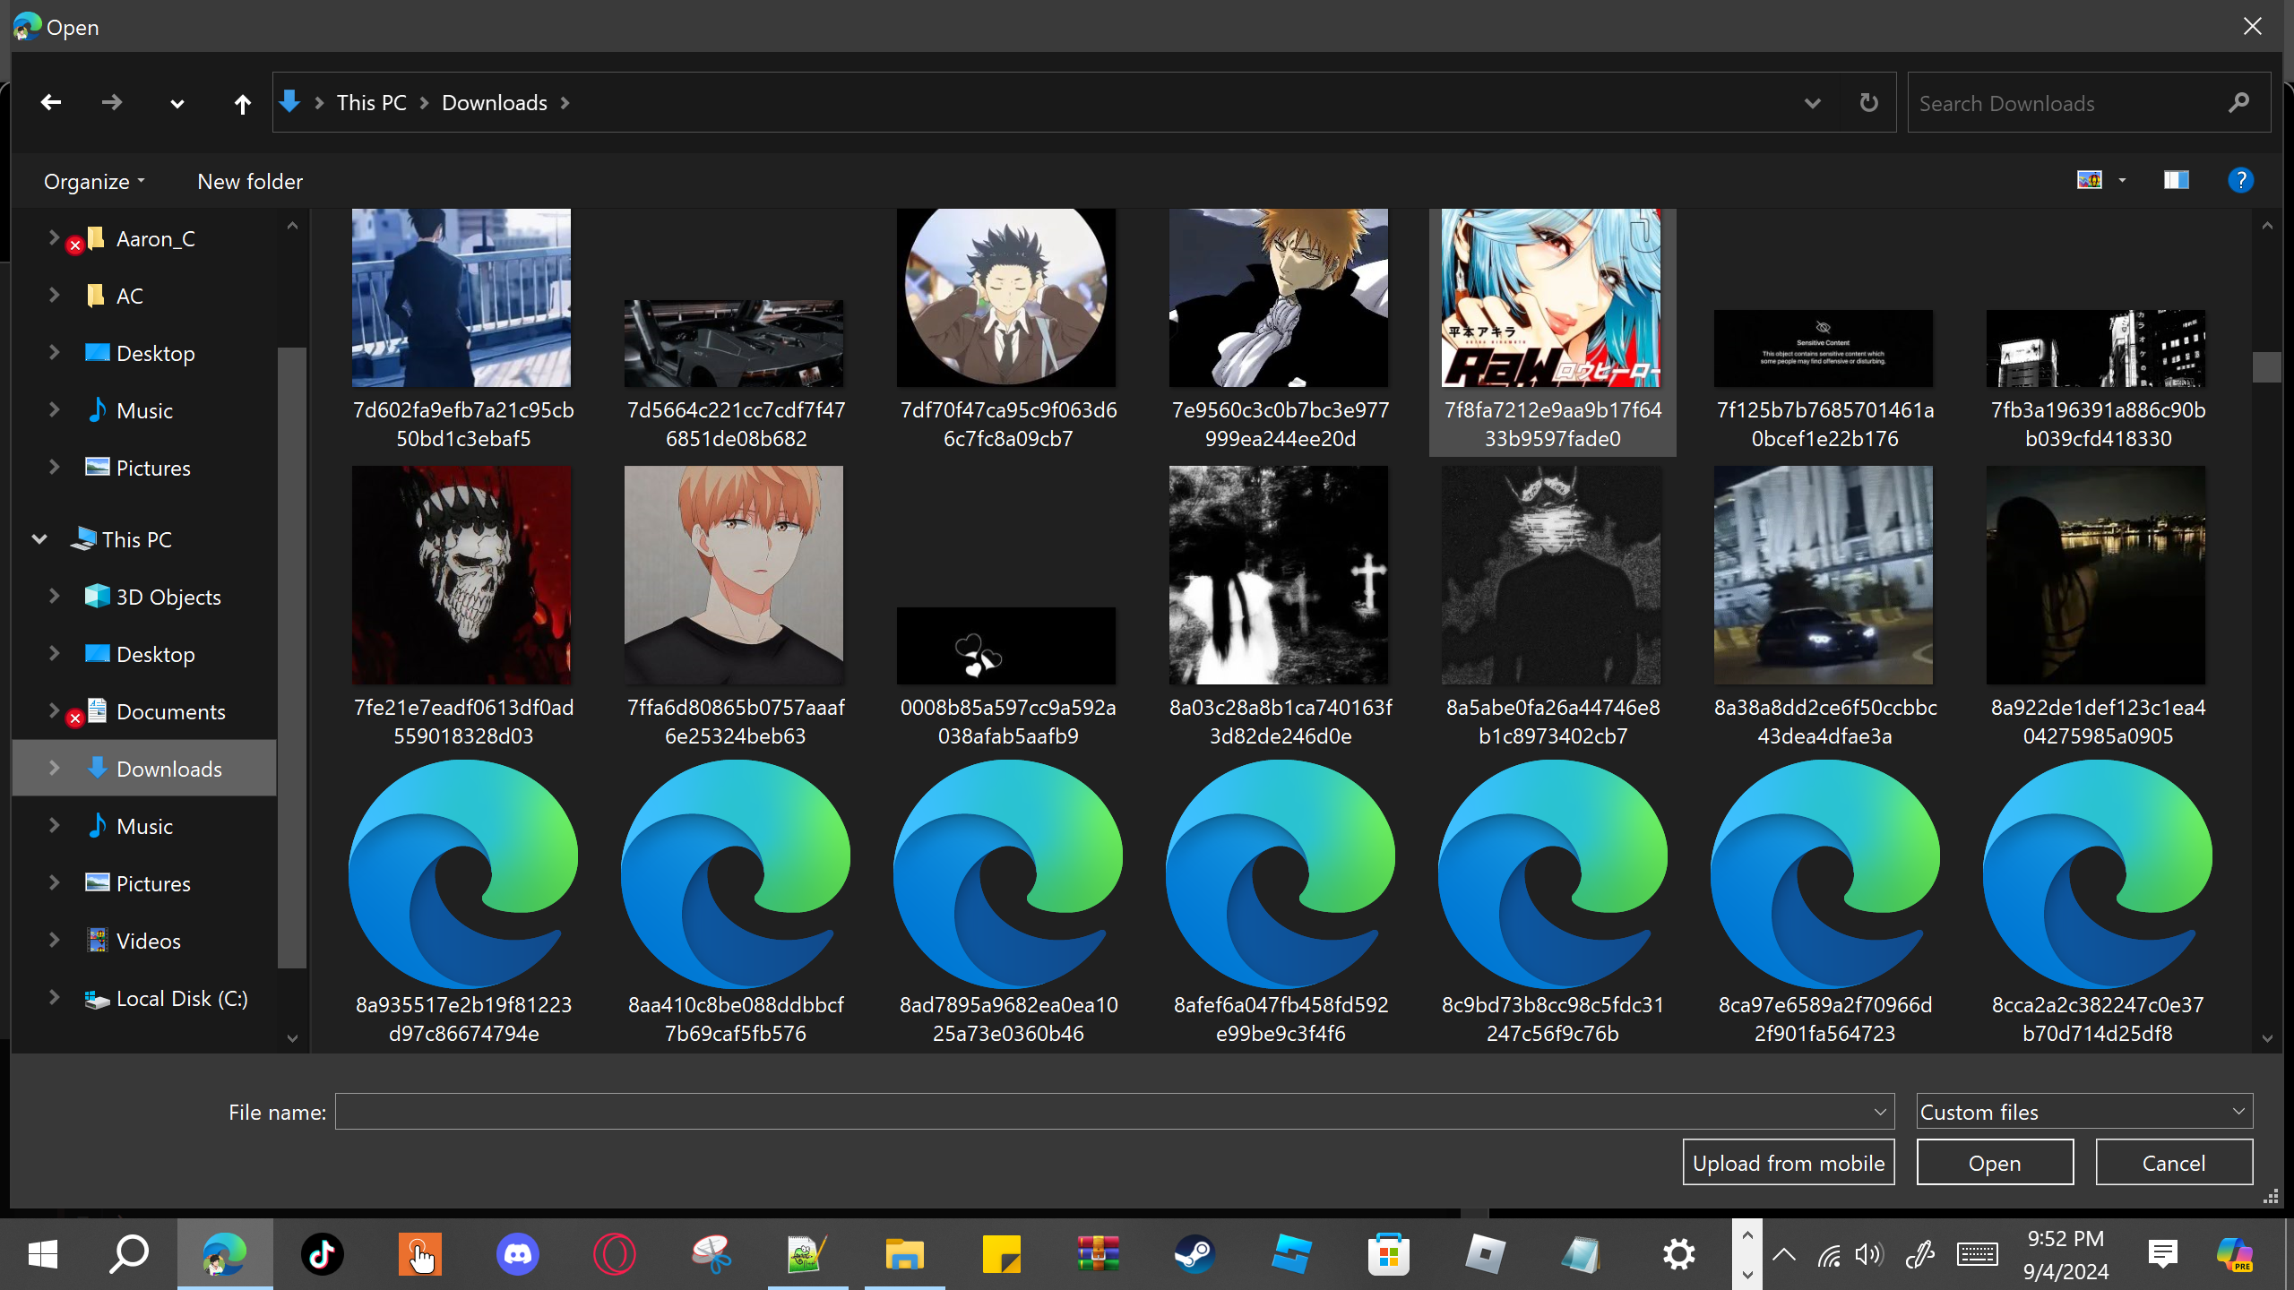The width and height of the screenshot is (2294, 1290).
Task: Open the help question mark icon
Action: click(2240, 181)
